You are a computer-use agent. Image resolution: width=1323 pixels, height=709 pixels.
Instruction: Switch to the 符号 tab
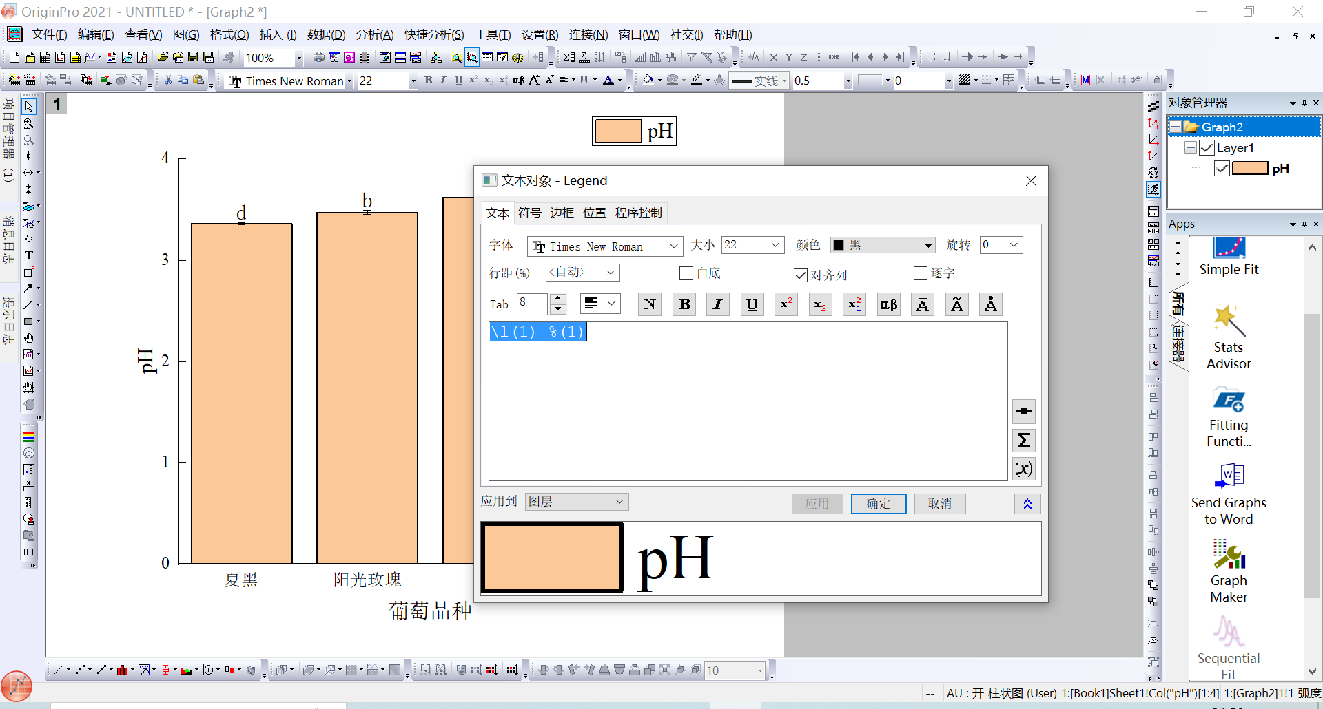(x=529, y=213)
